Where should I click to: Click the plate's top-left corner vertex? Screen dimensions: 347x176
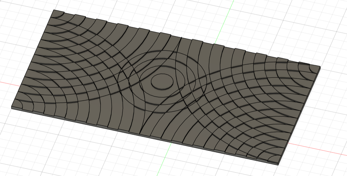click(x=54, y=10)
